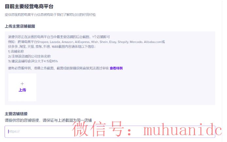Screen dimensions: 227x142
Task: Click the hint 请提供您的店铺链接
Action: click(48, 120)
